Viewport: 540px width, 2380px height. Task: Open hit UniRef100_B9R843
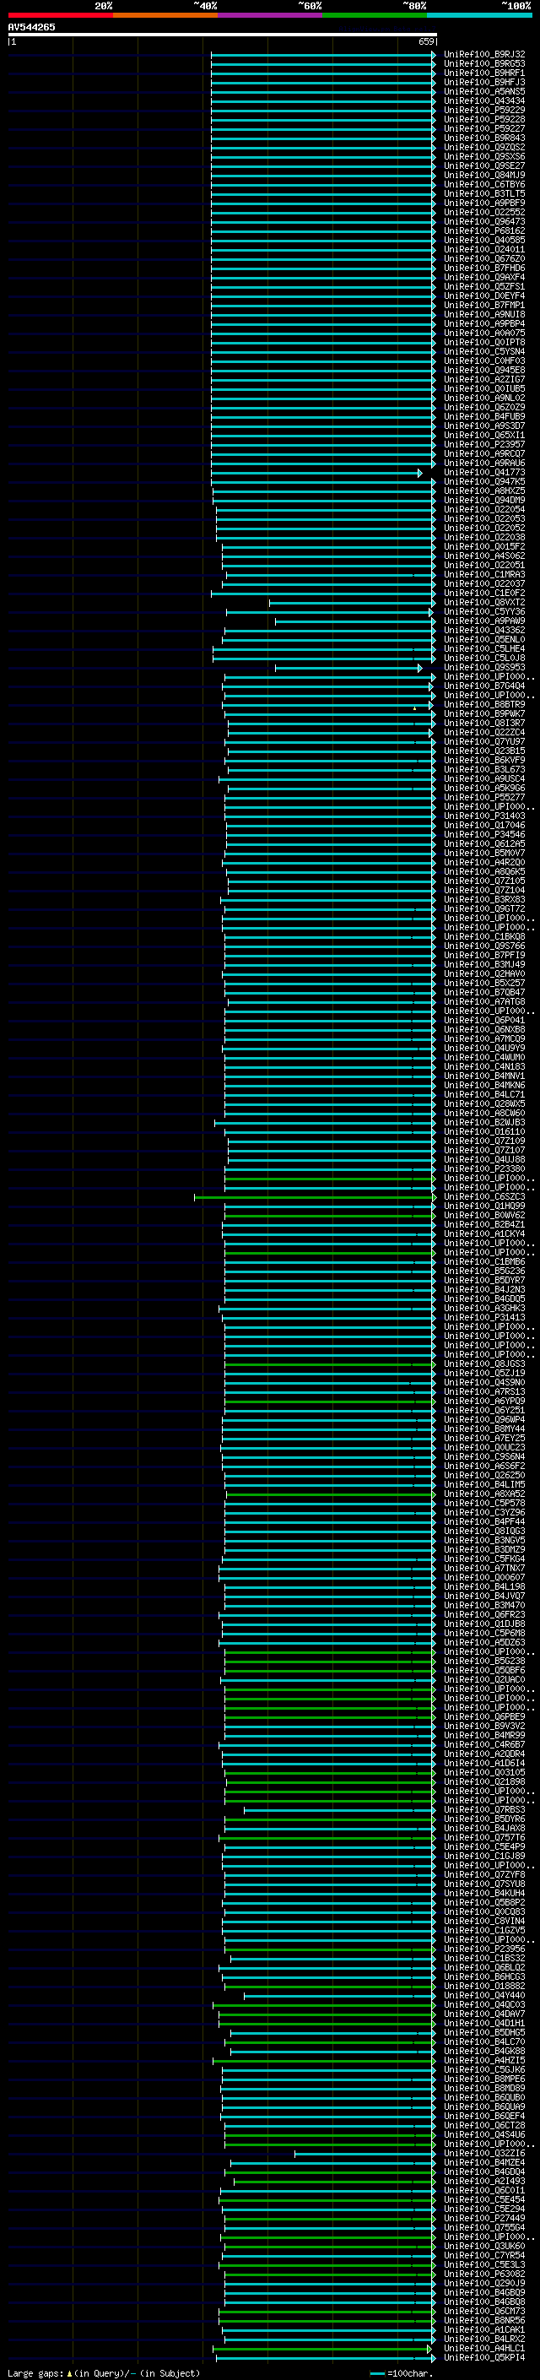pos(484,138)
